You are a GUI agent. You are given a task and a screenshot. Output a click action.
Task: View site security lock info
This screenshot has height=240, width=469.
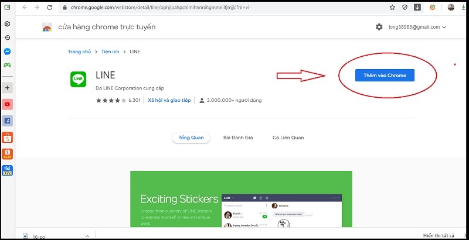[x=64, y=8]
